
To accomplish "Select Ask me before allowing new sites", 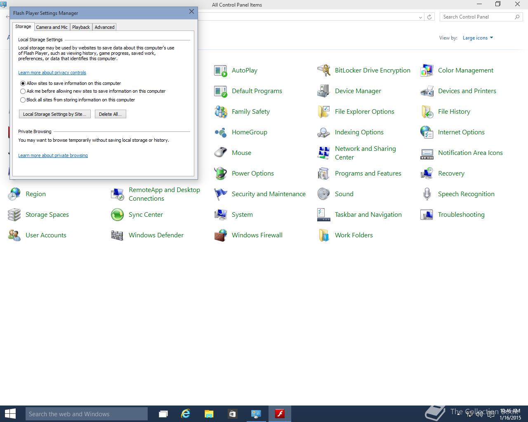I will [23, 91].
